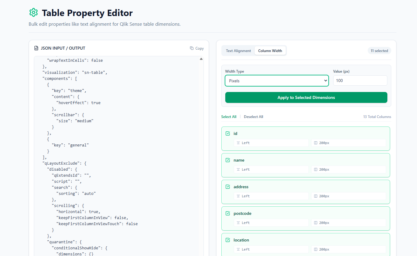Select the Column Width tab
Viewport: 417px width, 256px height.
(x=270, y=51)
